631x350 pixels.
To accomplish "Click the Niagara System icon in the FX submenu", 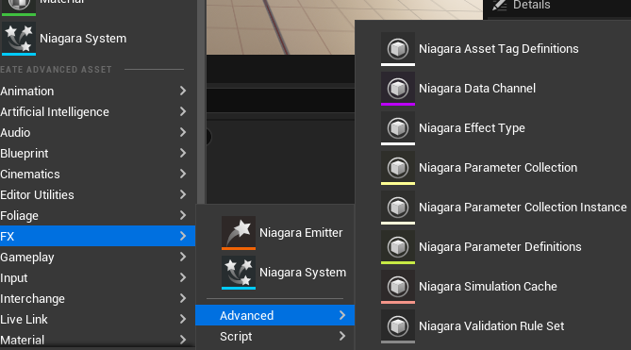I will pyautogui.click(x=239, y=273).
